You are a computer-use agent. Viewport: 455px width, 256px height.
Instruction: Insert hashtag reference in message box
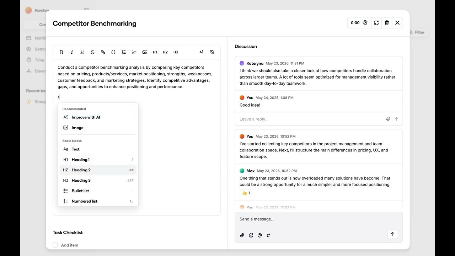click(268, 235)
